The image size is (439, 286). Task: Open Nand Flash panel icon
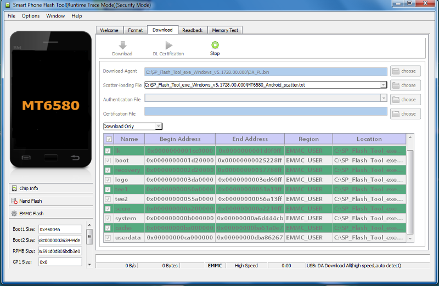pos(14,201)
